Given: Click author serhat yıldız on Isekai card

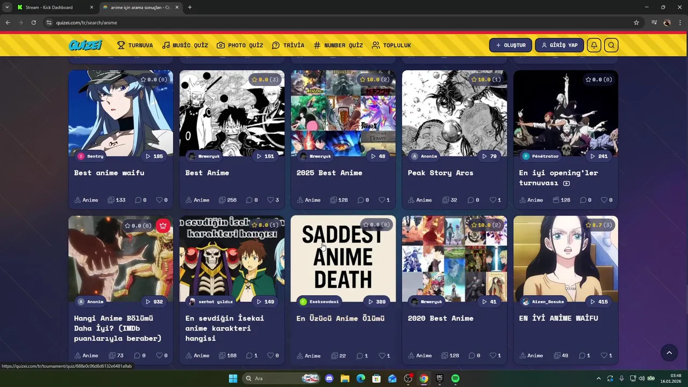Looking at the screenshot, I should coord(210,302).
